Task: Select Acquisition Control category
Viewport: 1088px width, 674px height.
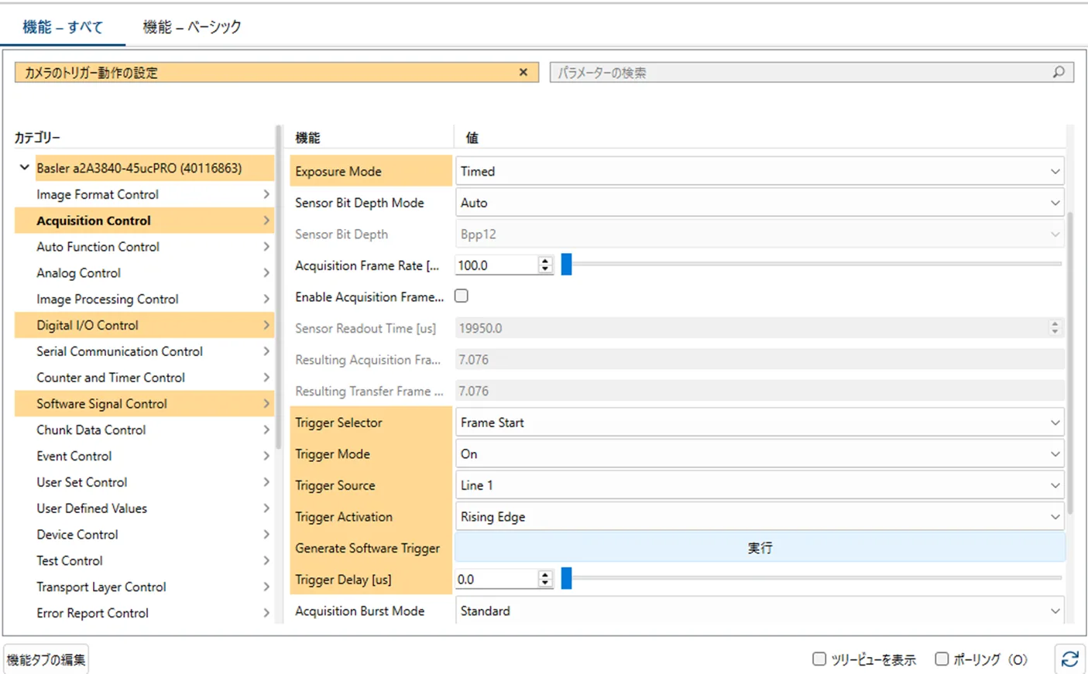Action: coord(144,221)
